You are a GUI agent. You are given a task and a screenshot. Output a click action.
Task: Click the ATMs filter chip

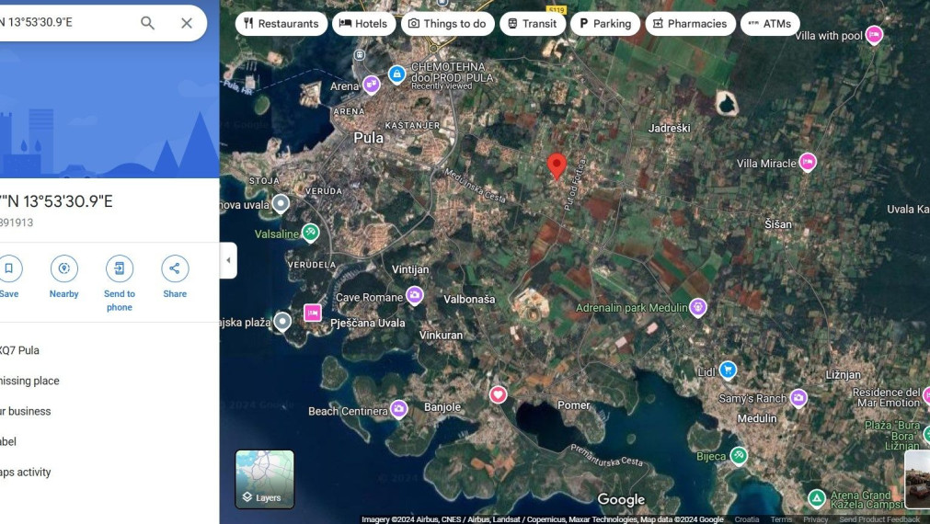click(x=769, y=24)
